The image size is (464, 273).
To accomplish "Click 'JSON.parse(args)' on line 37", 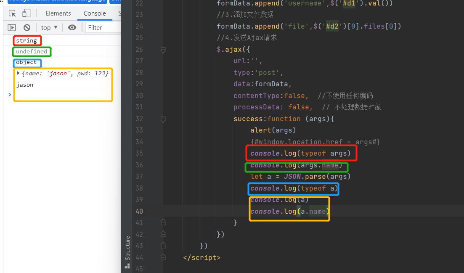I will [x=317, y=177].
